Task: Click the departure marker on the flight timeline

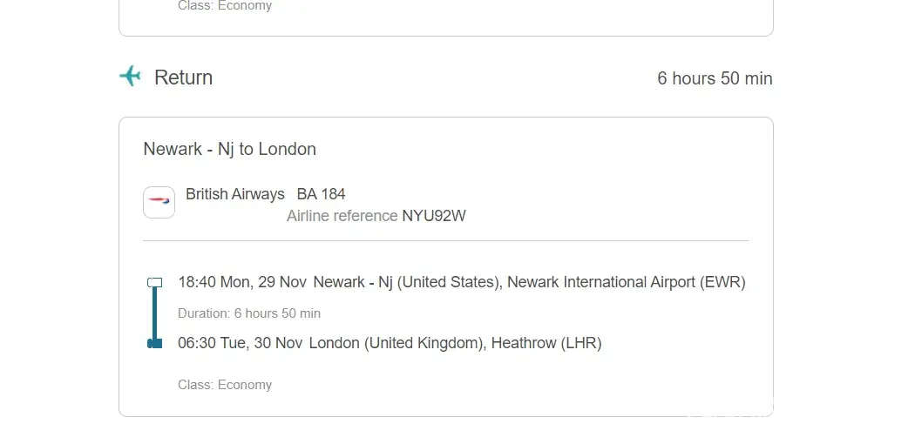Action: [155, 282]
